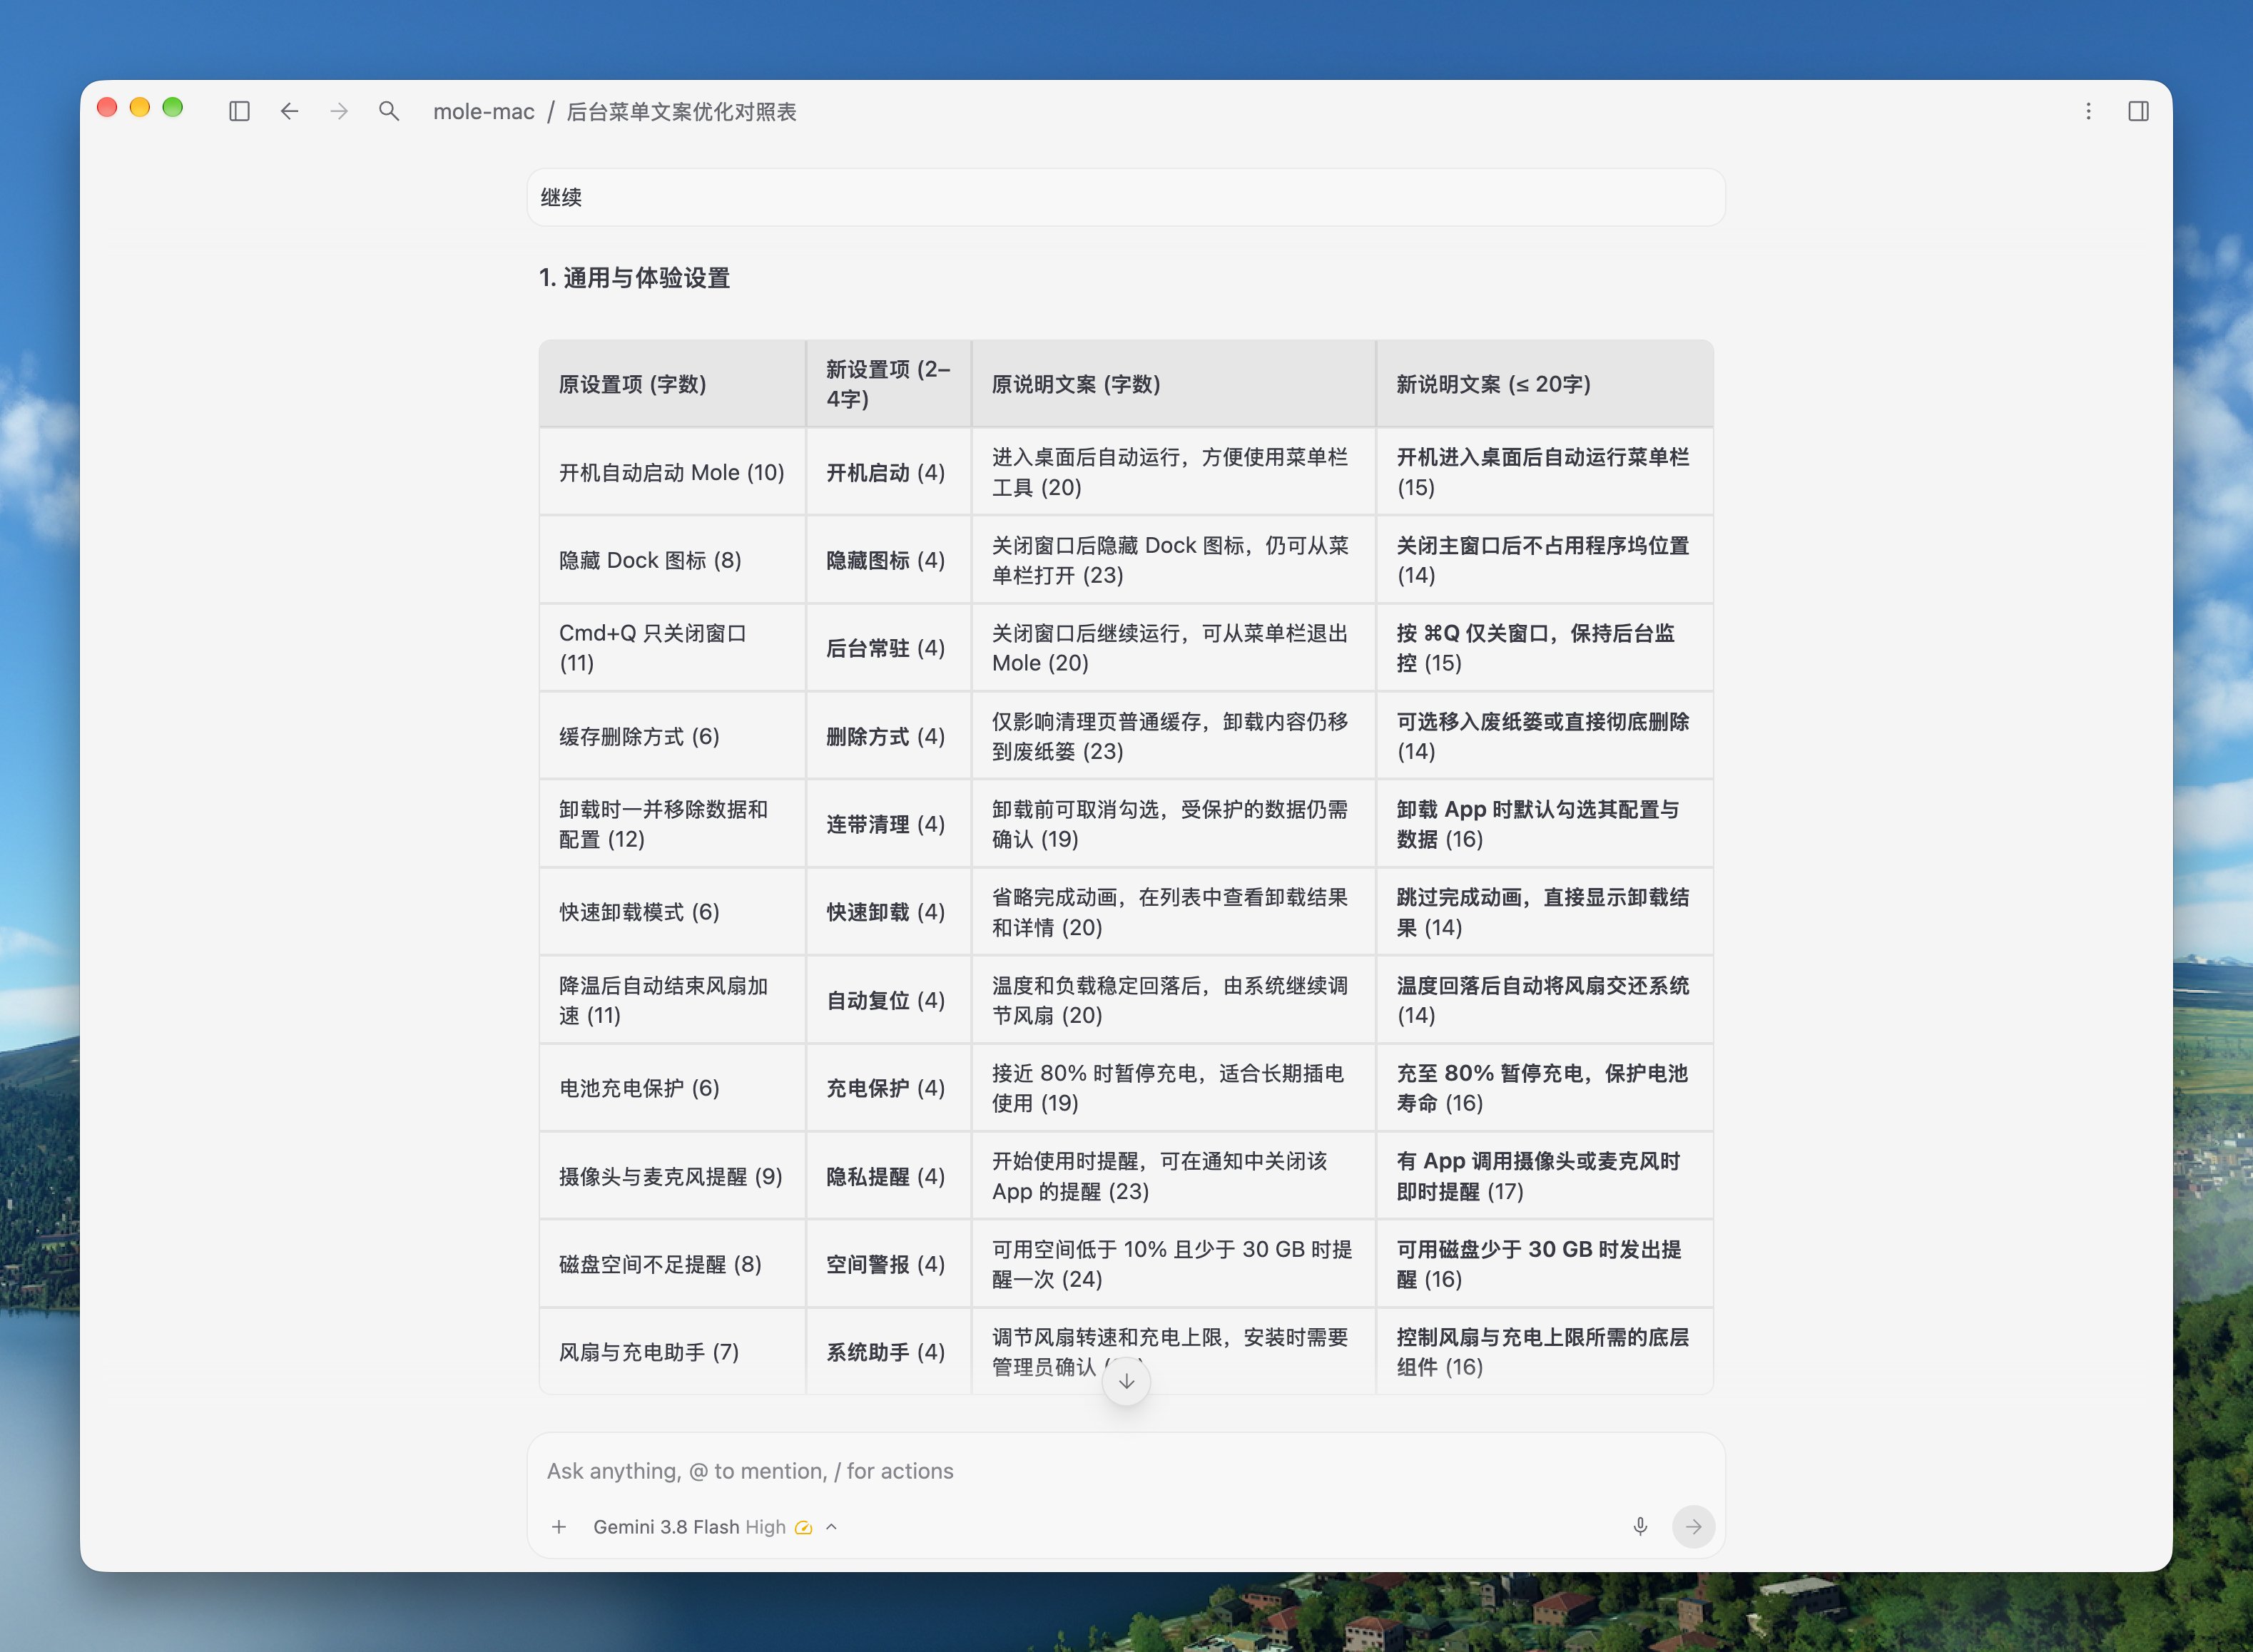Click the cell 关闭主窗口后不占用程序坞位置
Viewport: 2253px width, 1652px height.
pyautogui.click(x=1544, y=560)
